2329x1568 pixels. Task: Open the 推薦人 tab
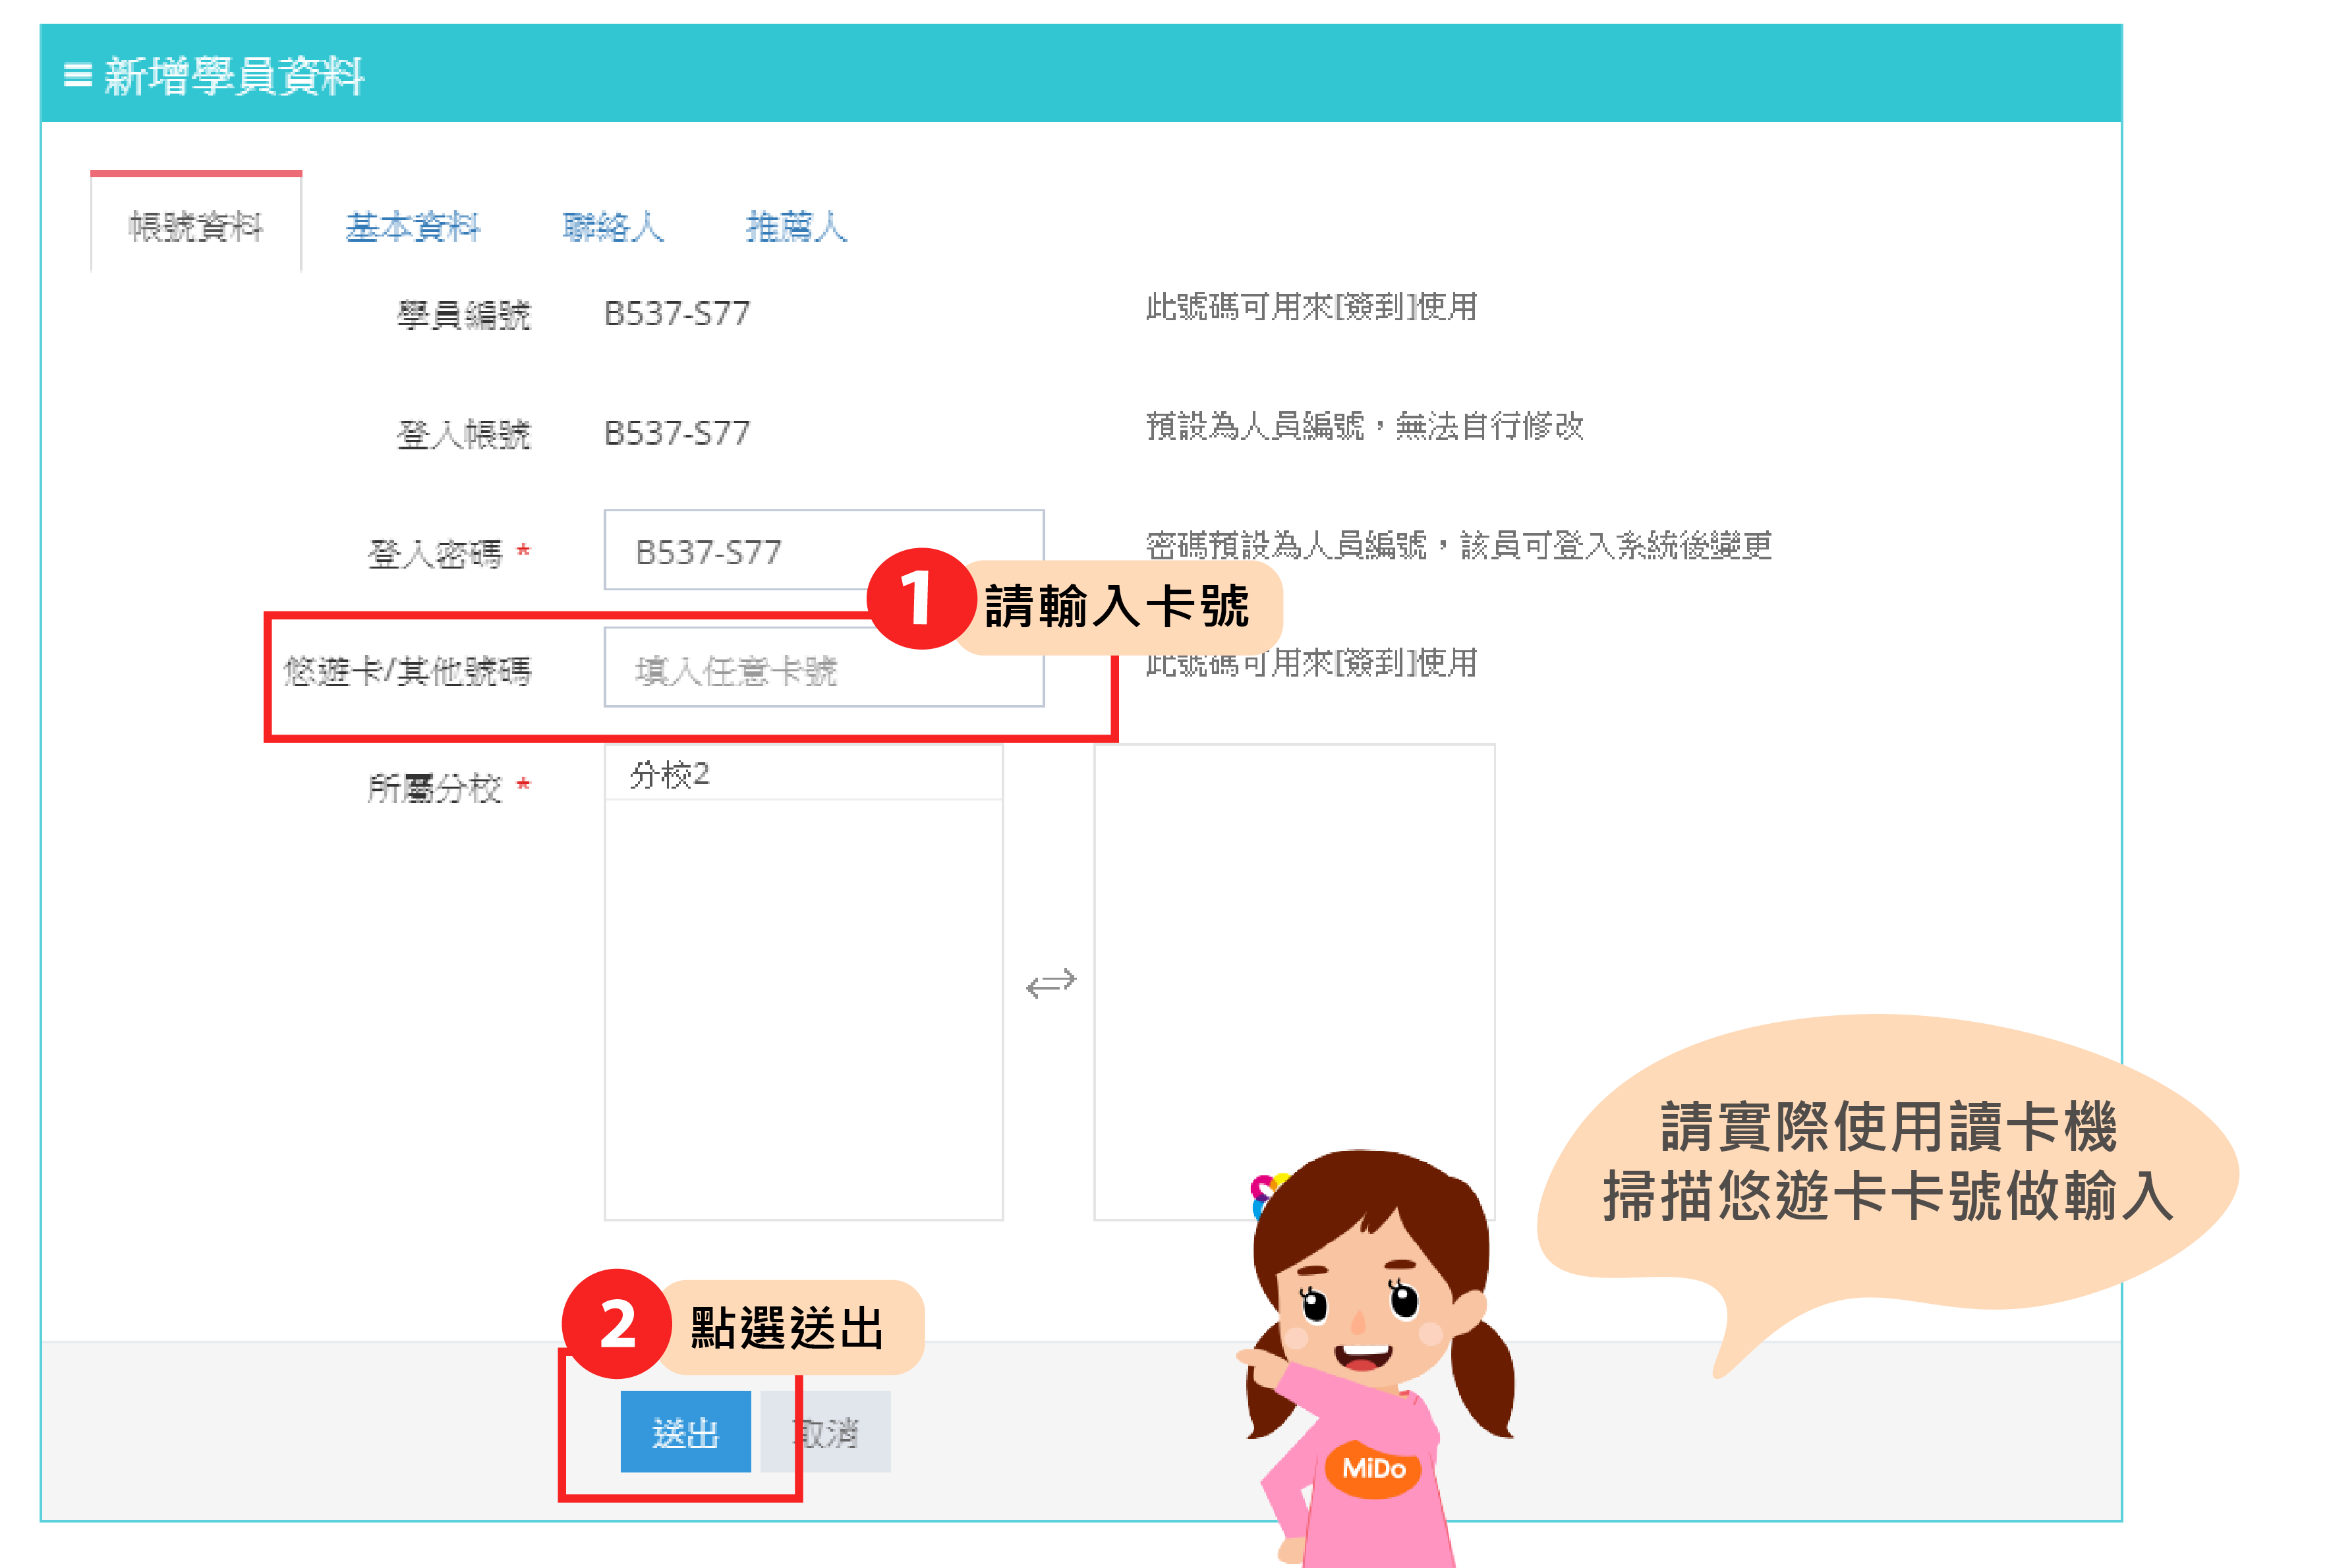[796, 227]
